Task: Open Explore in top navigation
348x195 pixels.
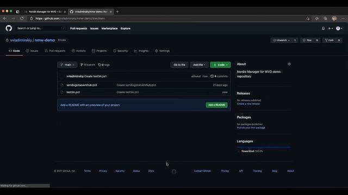Action: click(126, 28)
